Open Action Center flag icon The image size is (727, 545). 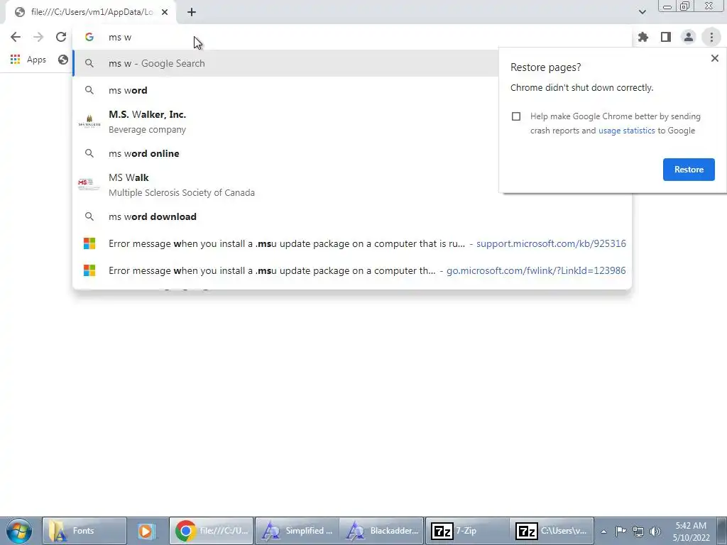coord(621,531)
